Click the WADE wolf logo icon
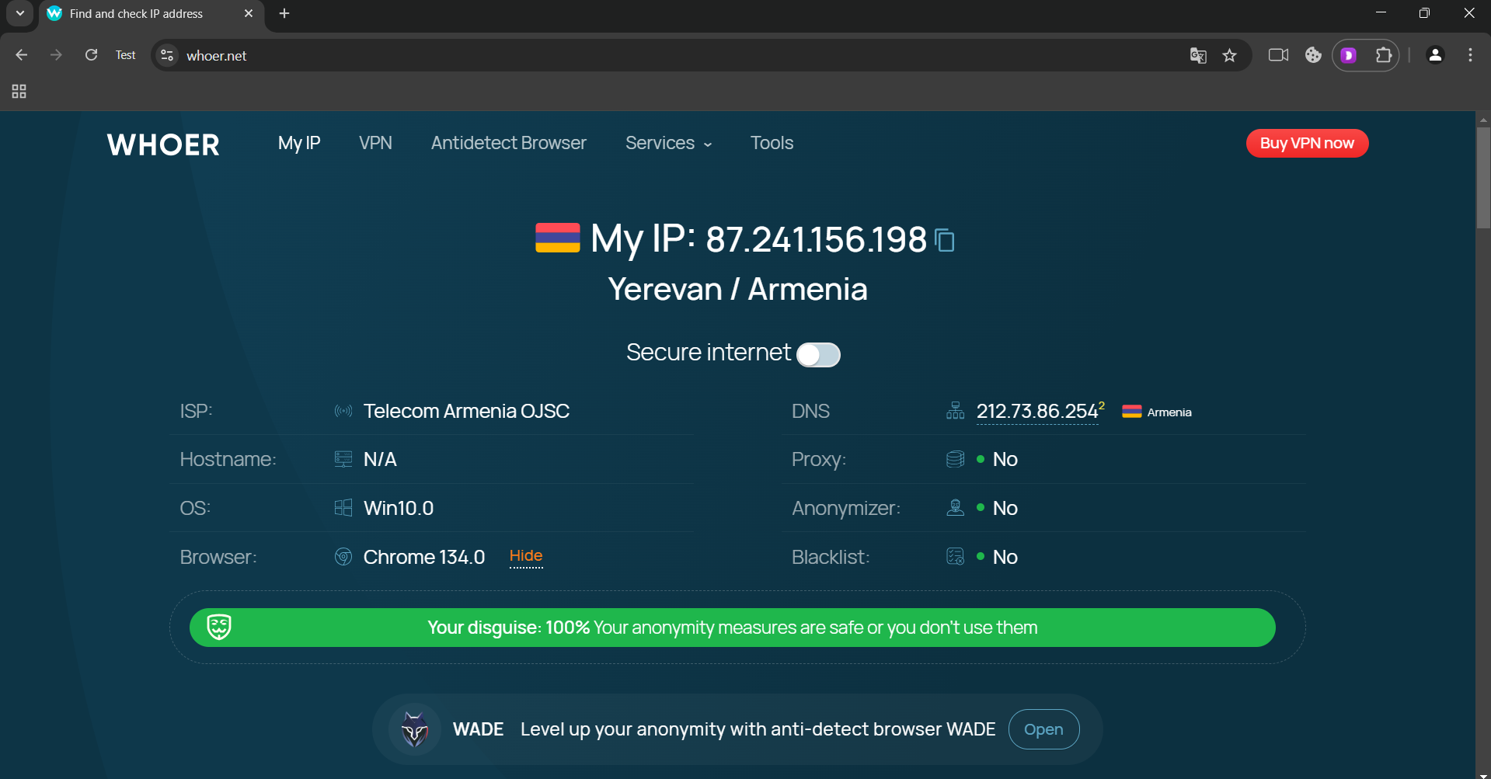The width and height of the screenshot is (1491, 779). tap(415, 729)
